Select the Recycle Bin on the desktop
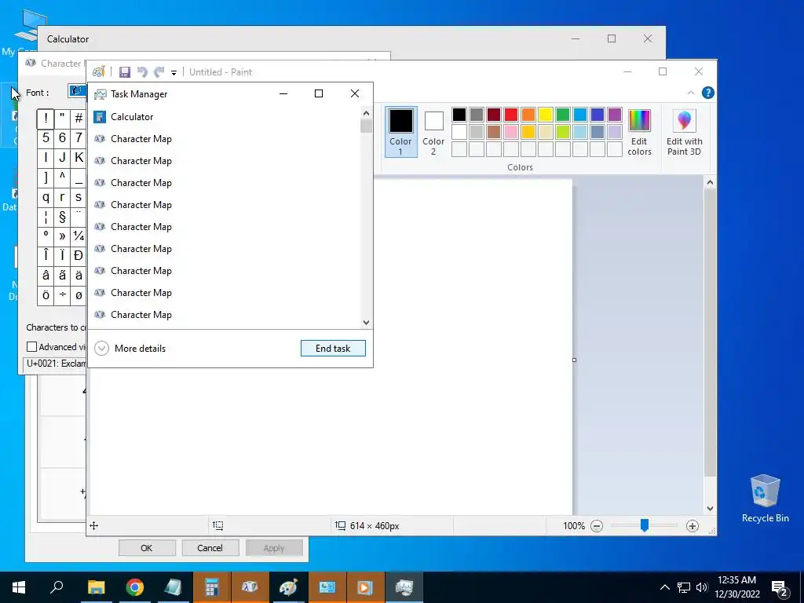Image resolution: width=804 pixels, height=603 pixels. 765,498
